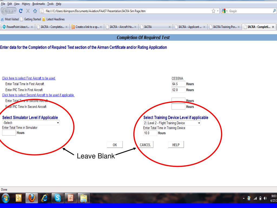Switch to the IACRA - Aircraft Ho... tab
Viewport: 277px width, 208px height.
121,27
